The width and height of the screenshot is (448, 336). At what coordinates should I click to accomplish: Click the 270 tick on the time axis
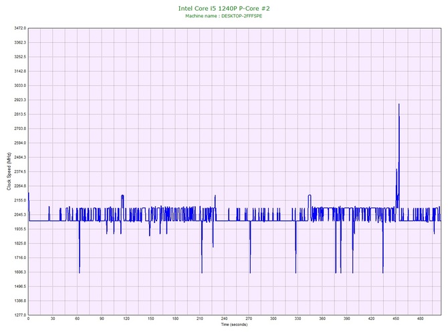(249, 319)
